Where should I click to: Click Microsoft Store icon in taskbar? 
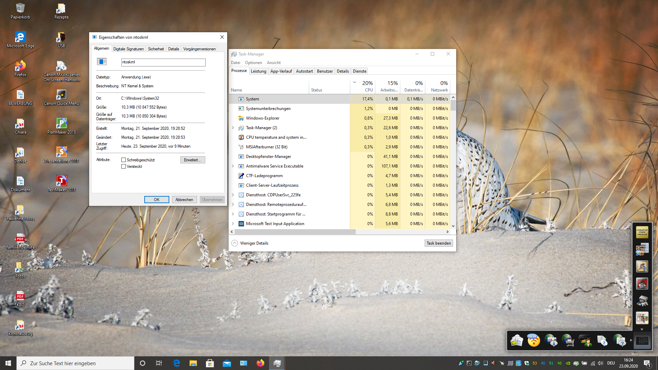click(210, 363)
